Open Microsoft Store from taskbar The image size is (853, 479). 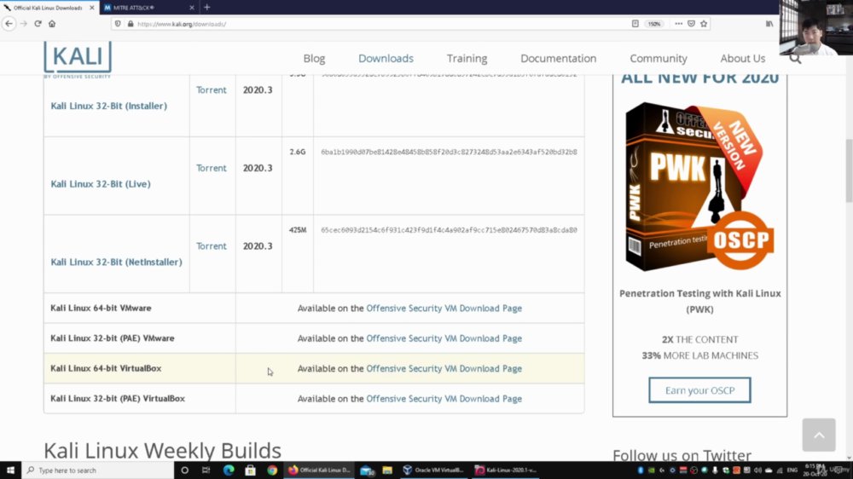click(x=250, y=470)
